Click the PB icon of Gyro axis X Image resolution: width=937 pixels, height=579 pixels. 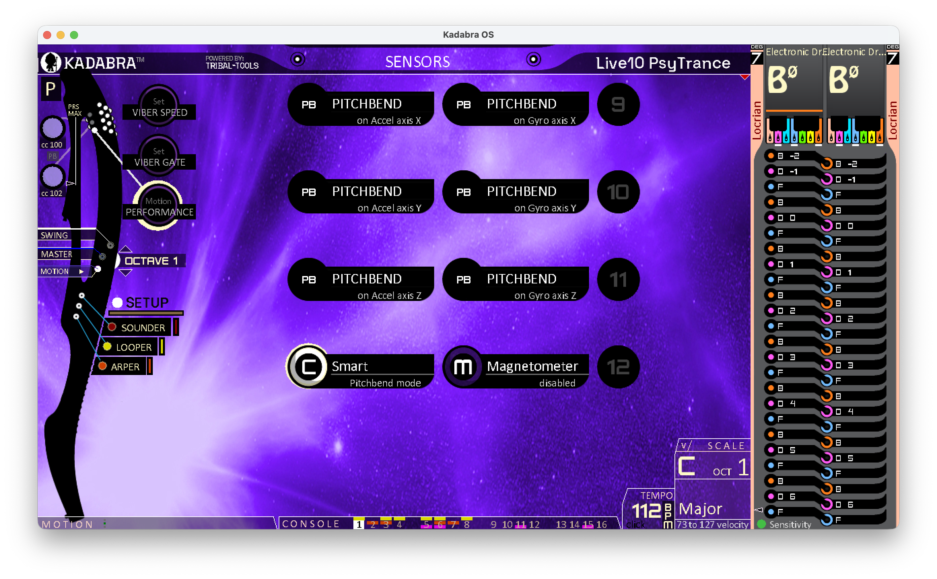pyautogui.click(x=463, y=105)
